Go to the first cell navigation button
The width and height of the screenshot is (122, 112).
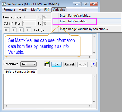coord(7,30)
